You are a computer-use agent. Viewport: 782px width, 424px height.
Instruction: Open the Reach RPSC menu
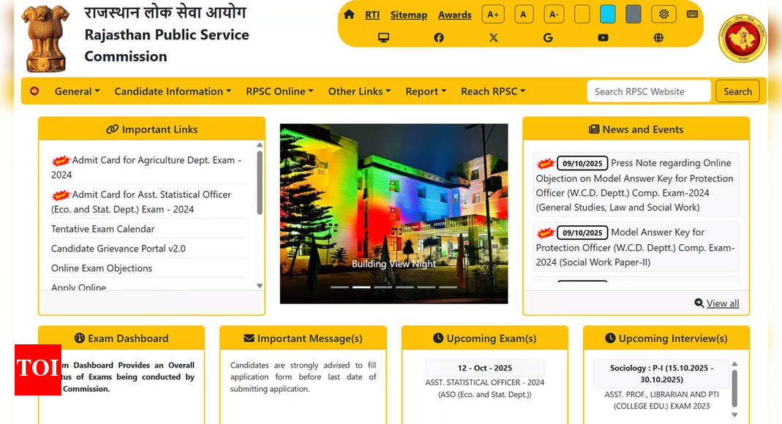pyautogui.click(x=492, y=91)
